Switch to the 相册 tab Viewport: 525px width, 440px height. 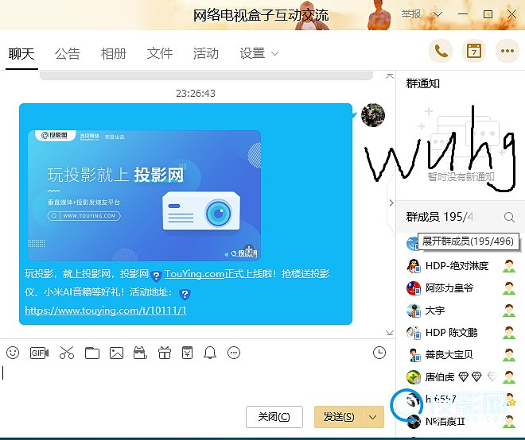tap(114, 53)
